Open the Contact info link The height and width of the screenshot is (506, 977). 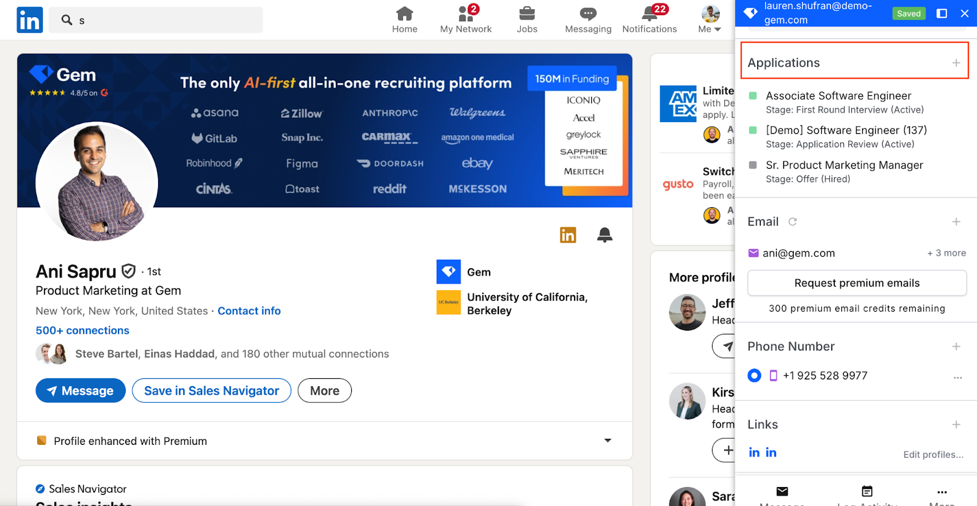click(249, 310)
